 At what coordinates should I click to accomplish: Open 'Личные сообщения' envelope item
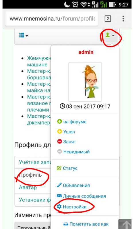pos(81,196)
